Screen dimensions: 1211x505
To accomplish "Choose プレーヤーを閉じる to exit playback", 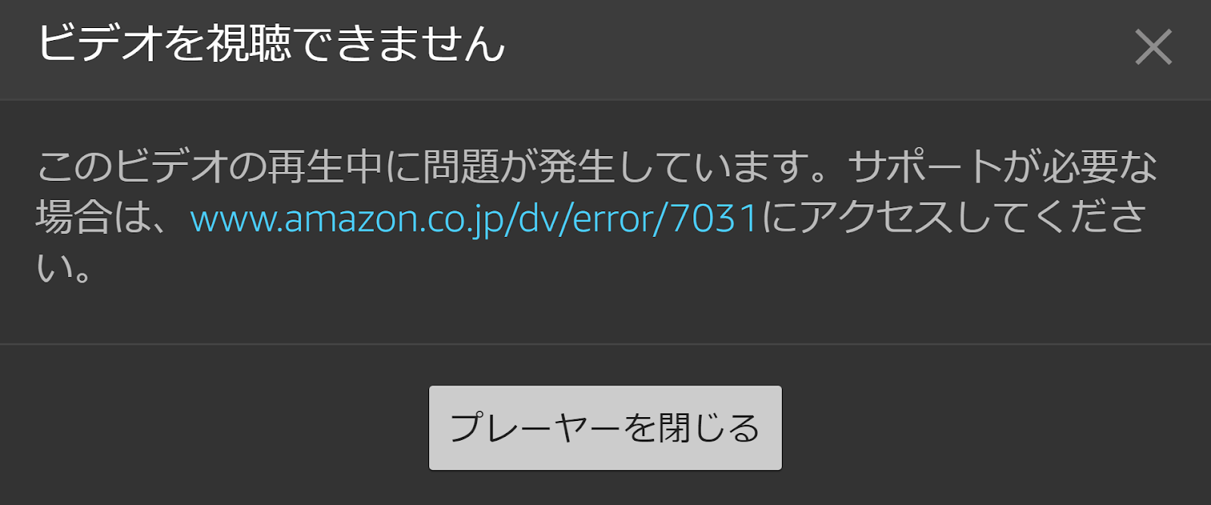I will tap(605, 428).
